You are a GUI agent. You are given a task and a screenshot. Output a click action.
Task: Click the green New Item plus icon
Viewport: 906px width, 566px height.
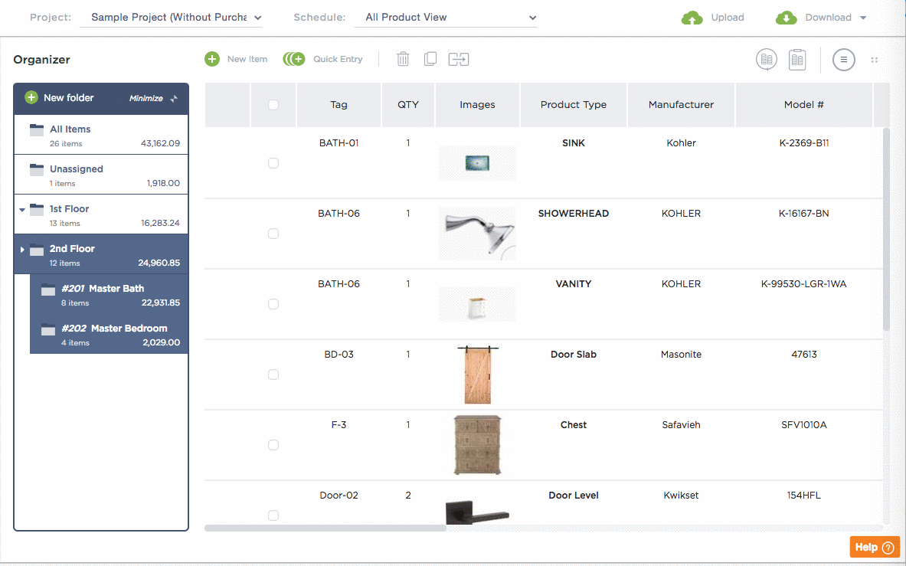pos(212,59)
